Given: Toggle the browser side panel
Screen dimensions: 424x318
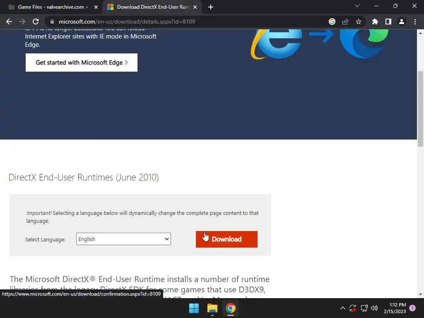Looking at the screenshot, I should 388,22.
